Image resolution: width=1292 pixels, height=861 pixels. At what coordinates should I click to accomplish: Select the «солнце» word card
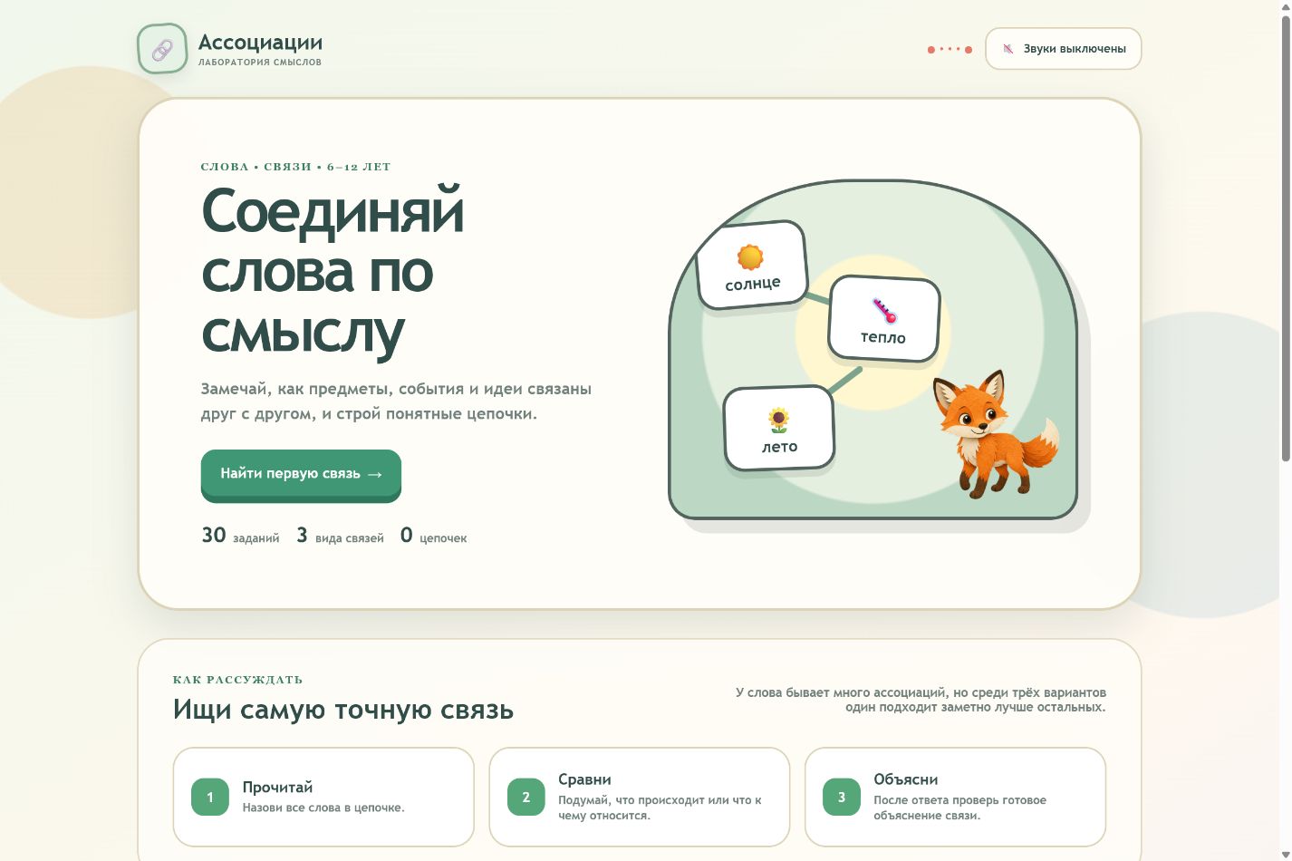click(752, 265)
